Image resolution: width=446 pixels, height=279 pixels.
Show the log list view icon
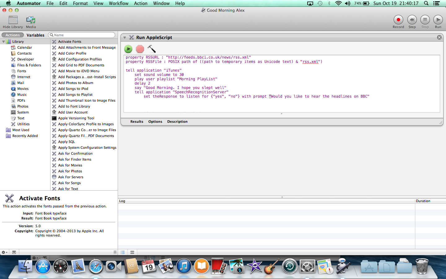coord(123,252)
